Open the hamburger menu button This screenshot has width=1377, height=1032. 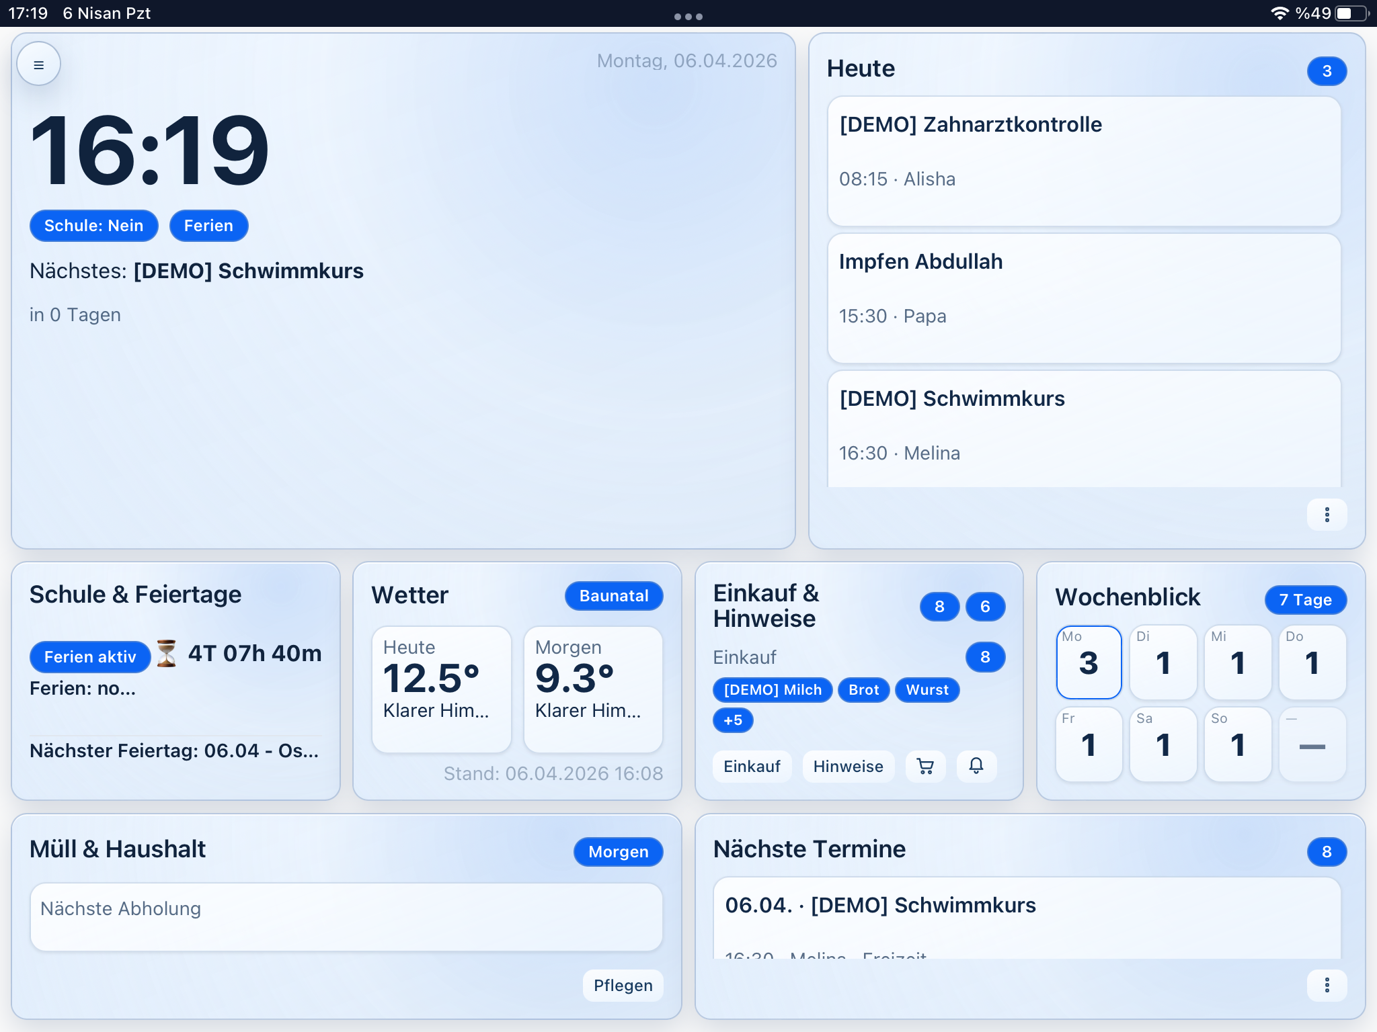(x=39, y=65)
